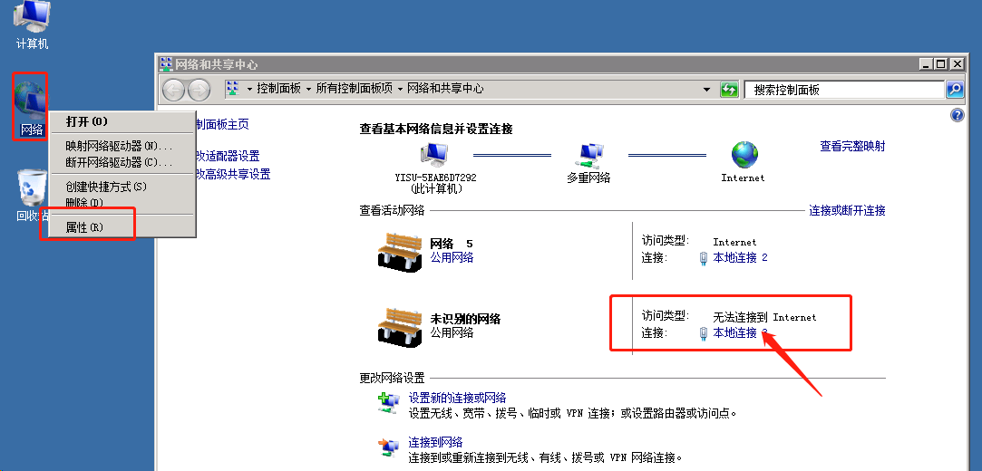Choose 创建快捷方式(S) menu entry
Image resolution: width=982 pixels, height=471 pixels.
coord(122,187)
